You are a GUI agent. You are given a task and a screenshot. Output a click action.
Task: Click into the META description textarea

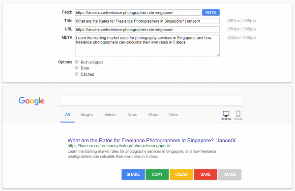point(147,46)
